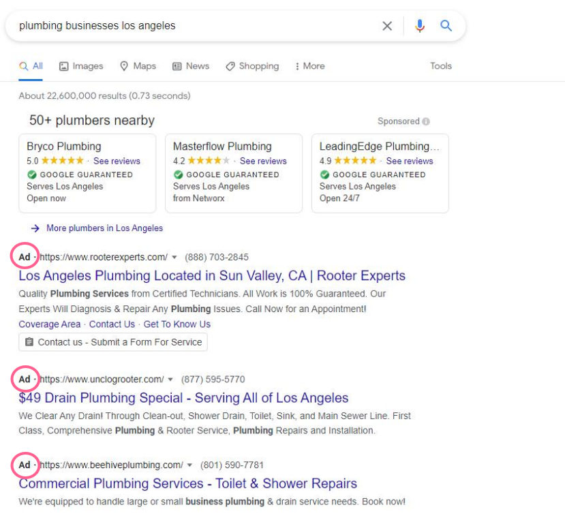Expand dropdown arrow beside beehiveplumbing.com URL
Viewport: 565px width, 520px height.
click(190, 465)
